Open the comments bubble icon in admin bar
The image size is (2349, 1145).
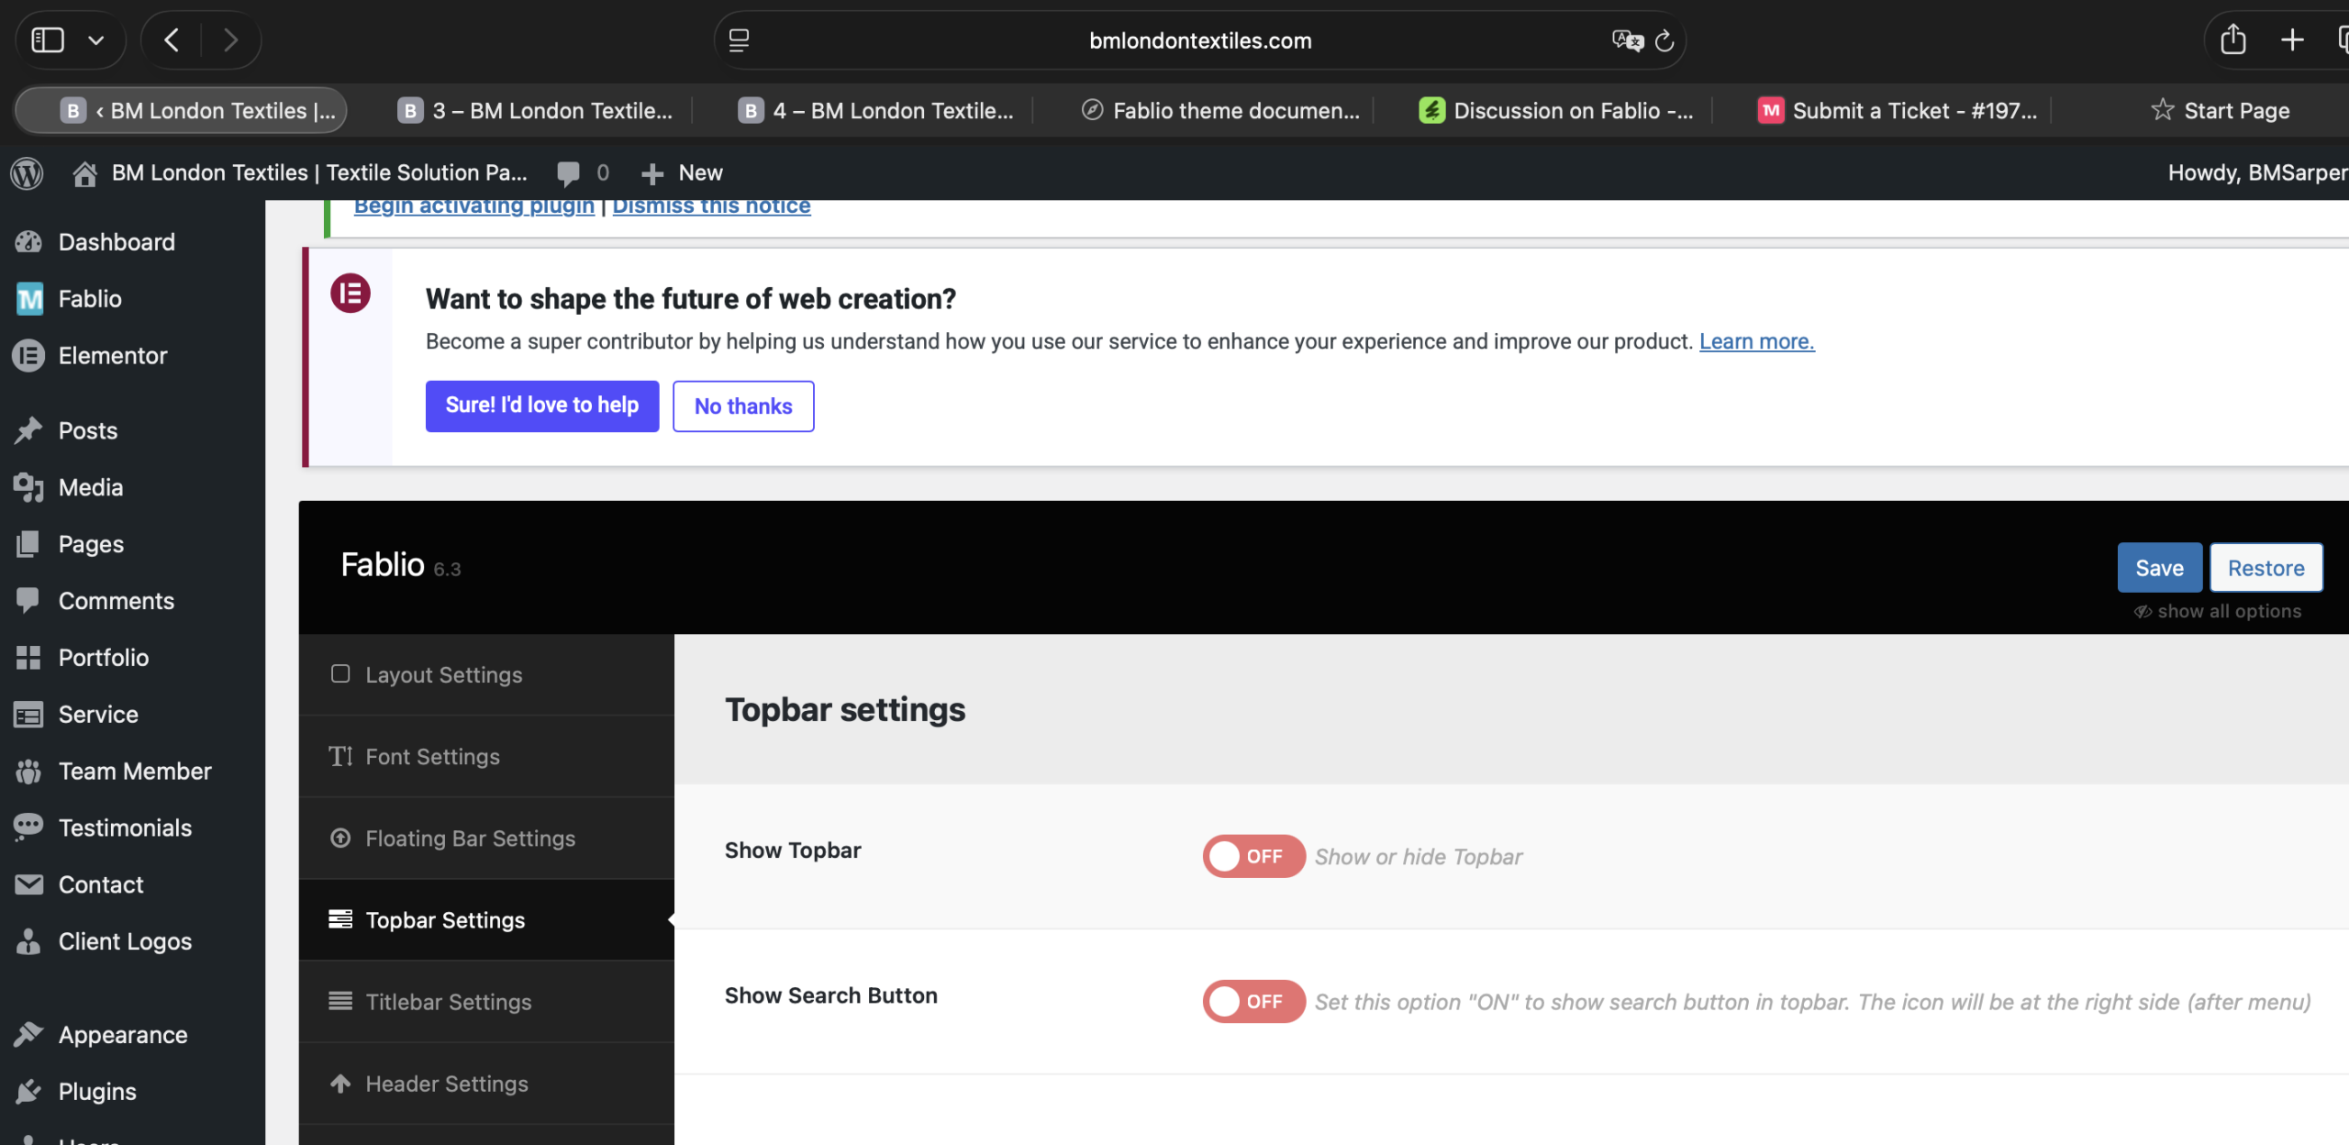tap(569, 172)
